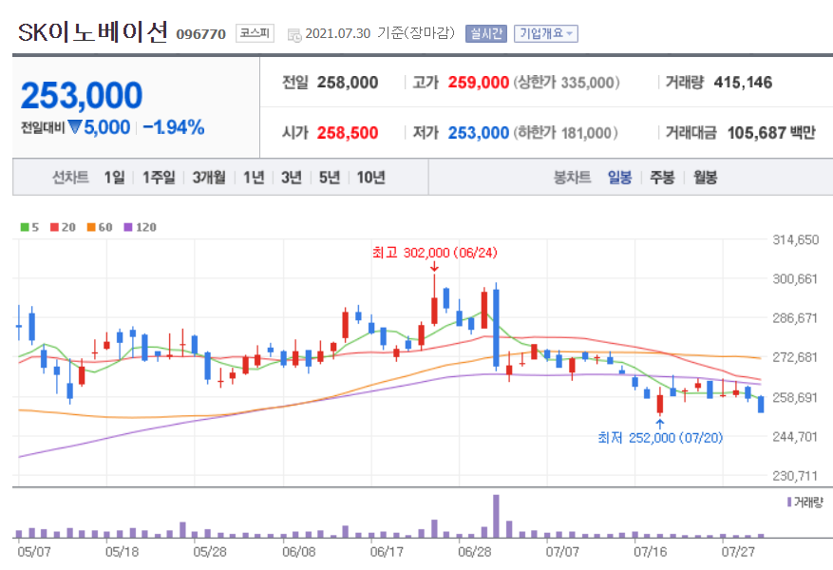Select the 3년 line chart period
This screenshot has width=833, height=570.
pyautogui.click(x=292, y=178)
